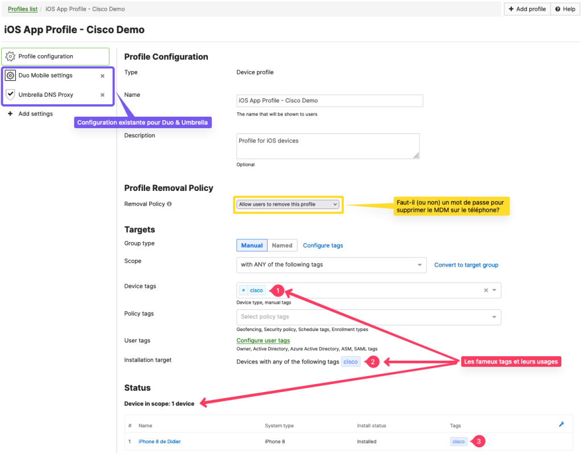Screen dimensions: 583x453
Task: Remove Umbrella DNS Proxy with its X icon
Action: pos(102,95)
